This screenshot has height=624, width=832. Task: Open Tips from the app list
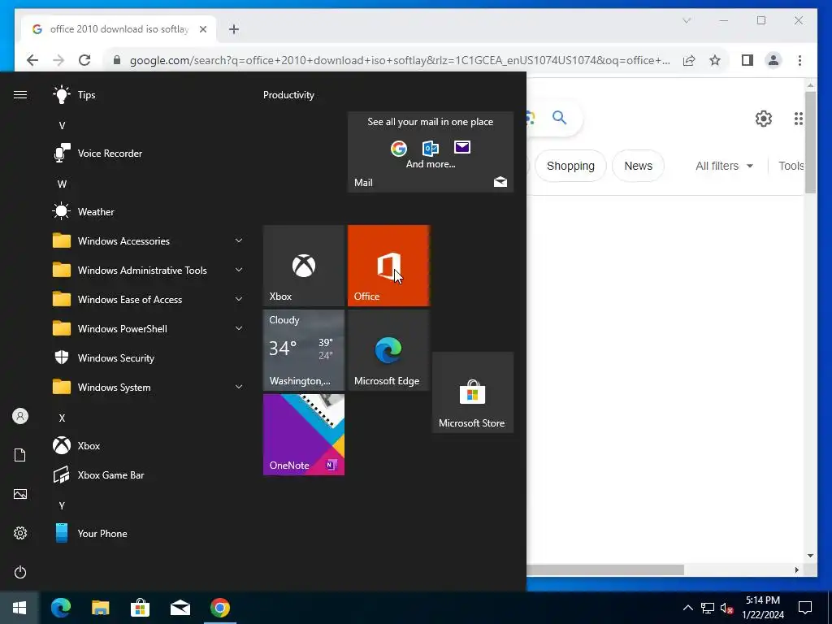pos(149,95)
